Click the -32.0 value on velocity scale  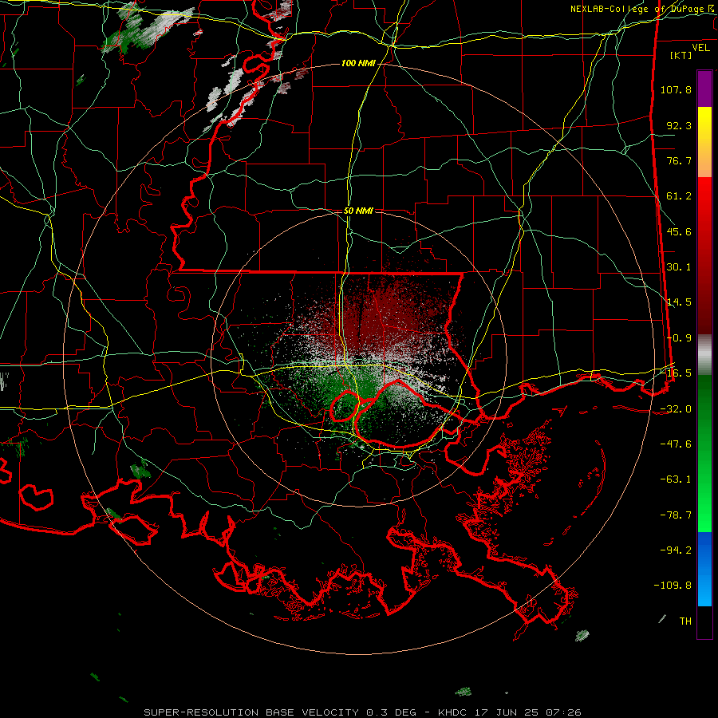coord(676,409)
